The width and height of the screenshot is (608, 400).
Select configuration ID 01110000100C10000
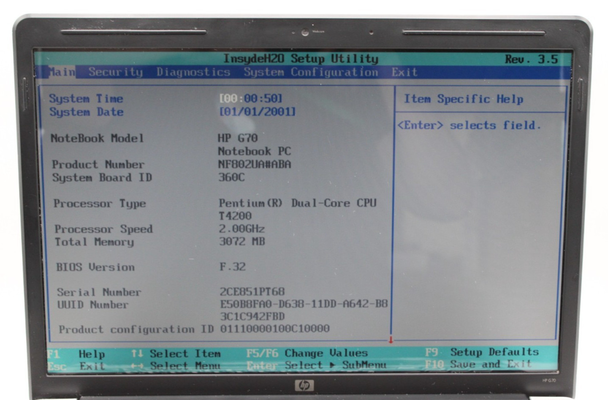tap(275, 329)
